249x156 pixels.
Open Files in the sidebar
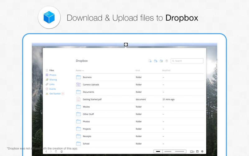(x=52, y=71)
